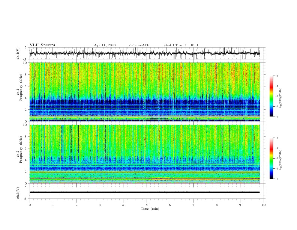
Task: Click the ch.1 voltage waveform trace
Action: coord(144,53)
